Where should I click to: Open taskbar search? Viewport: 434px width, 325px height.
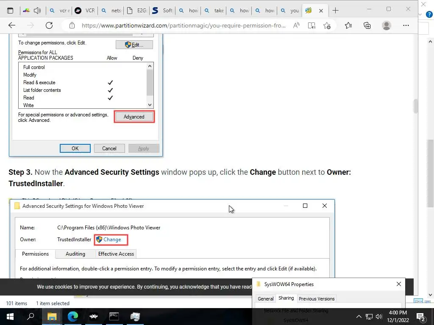click(31, 317)
